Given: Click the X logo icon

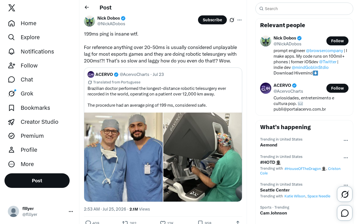Looking at the screenshot, I should pos(12,8).
